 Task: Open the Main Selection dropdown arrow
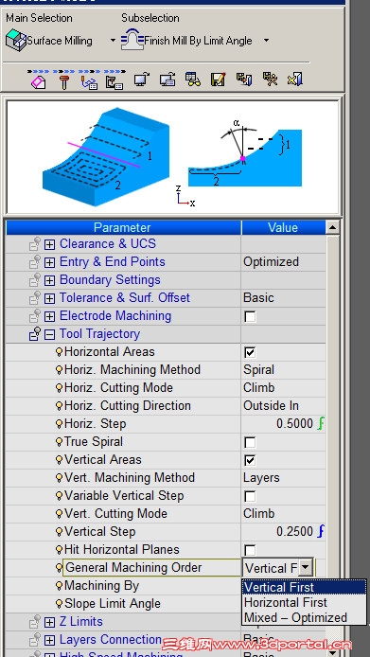tap(113, 41)
